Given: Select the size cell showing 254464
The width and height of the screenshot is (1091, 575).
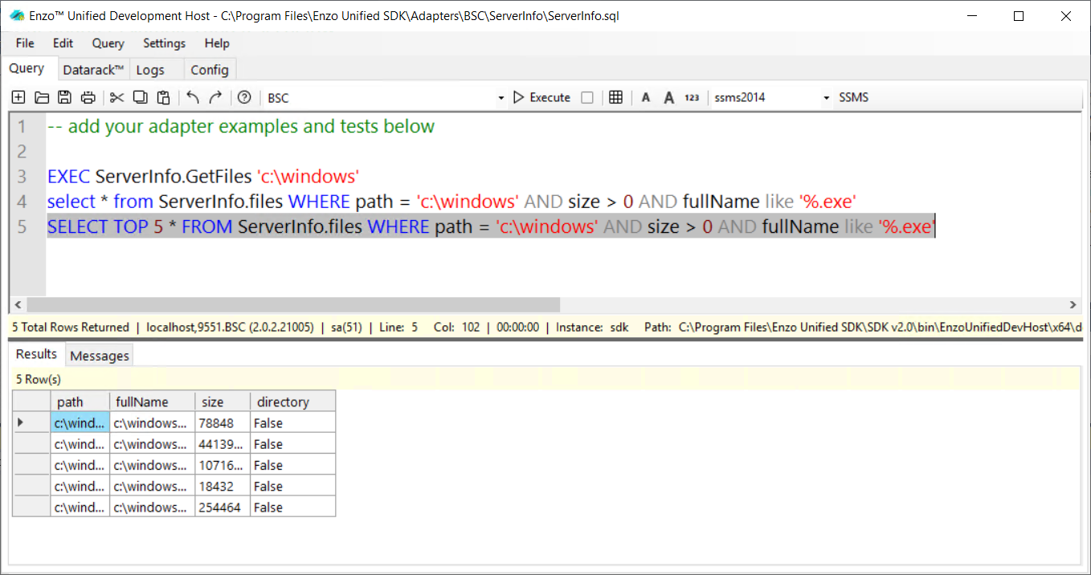Looking at the screenshot, I should point(223,507).
